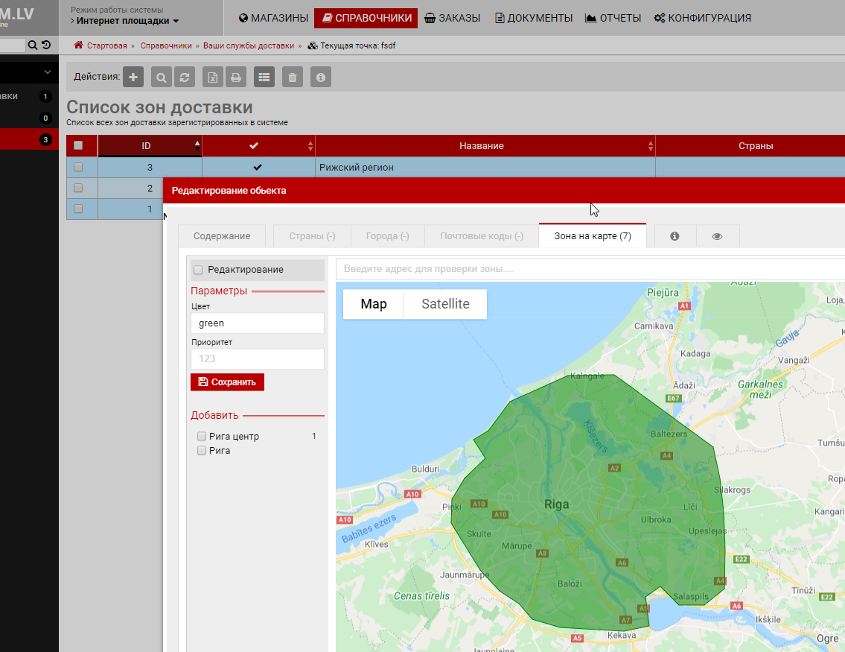Image resolution: width=845 pixels, height=652 pixels.
Task: Check the Рига центр zone checkbox
Action: 202,437
